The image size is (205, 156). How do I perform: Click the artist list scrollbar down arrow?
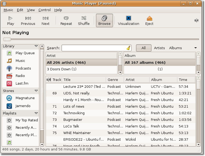[120, 72]
